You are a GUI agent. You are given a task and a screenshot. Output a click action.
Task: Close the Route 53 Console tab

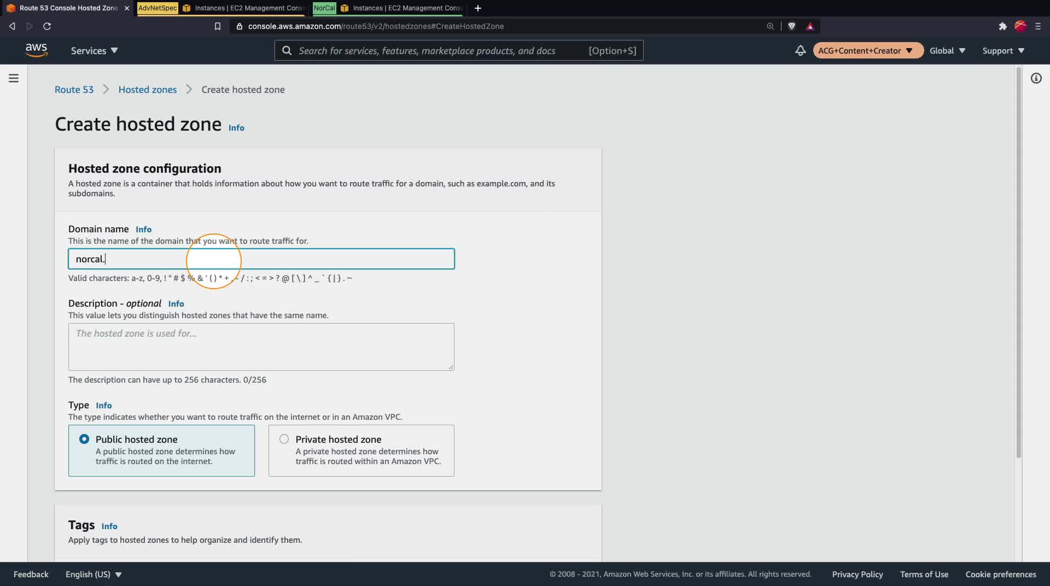pos(126,8)
